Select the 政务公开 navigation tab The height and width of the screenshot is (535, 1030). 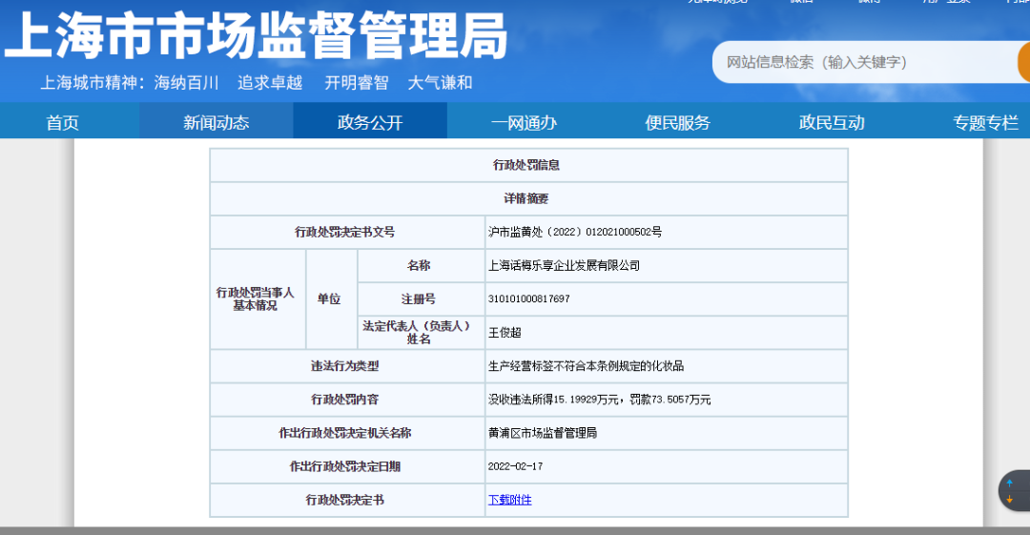[370, 122]
